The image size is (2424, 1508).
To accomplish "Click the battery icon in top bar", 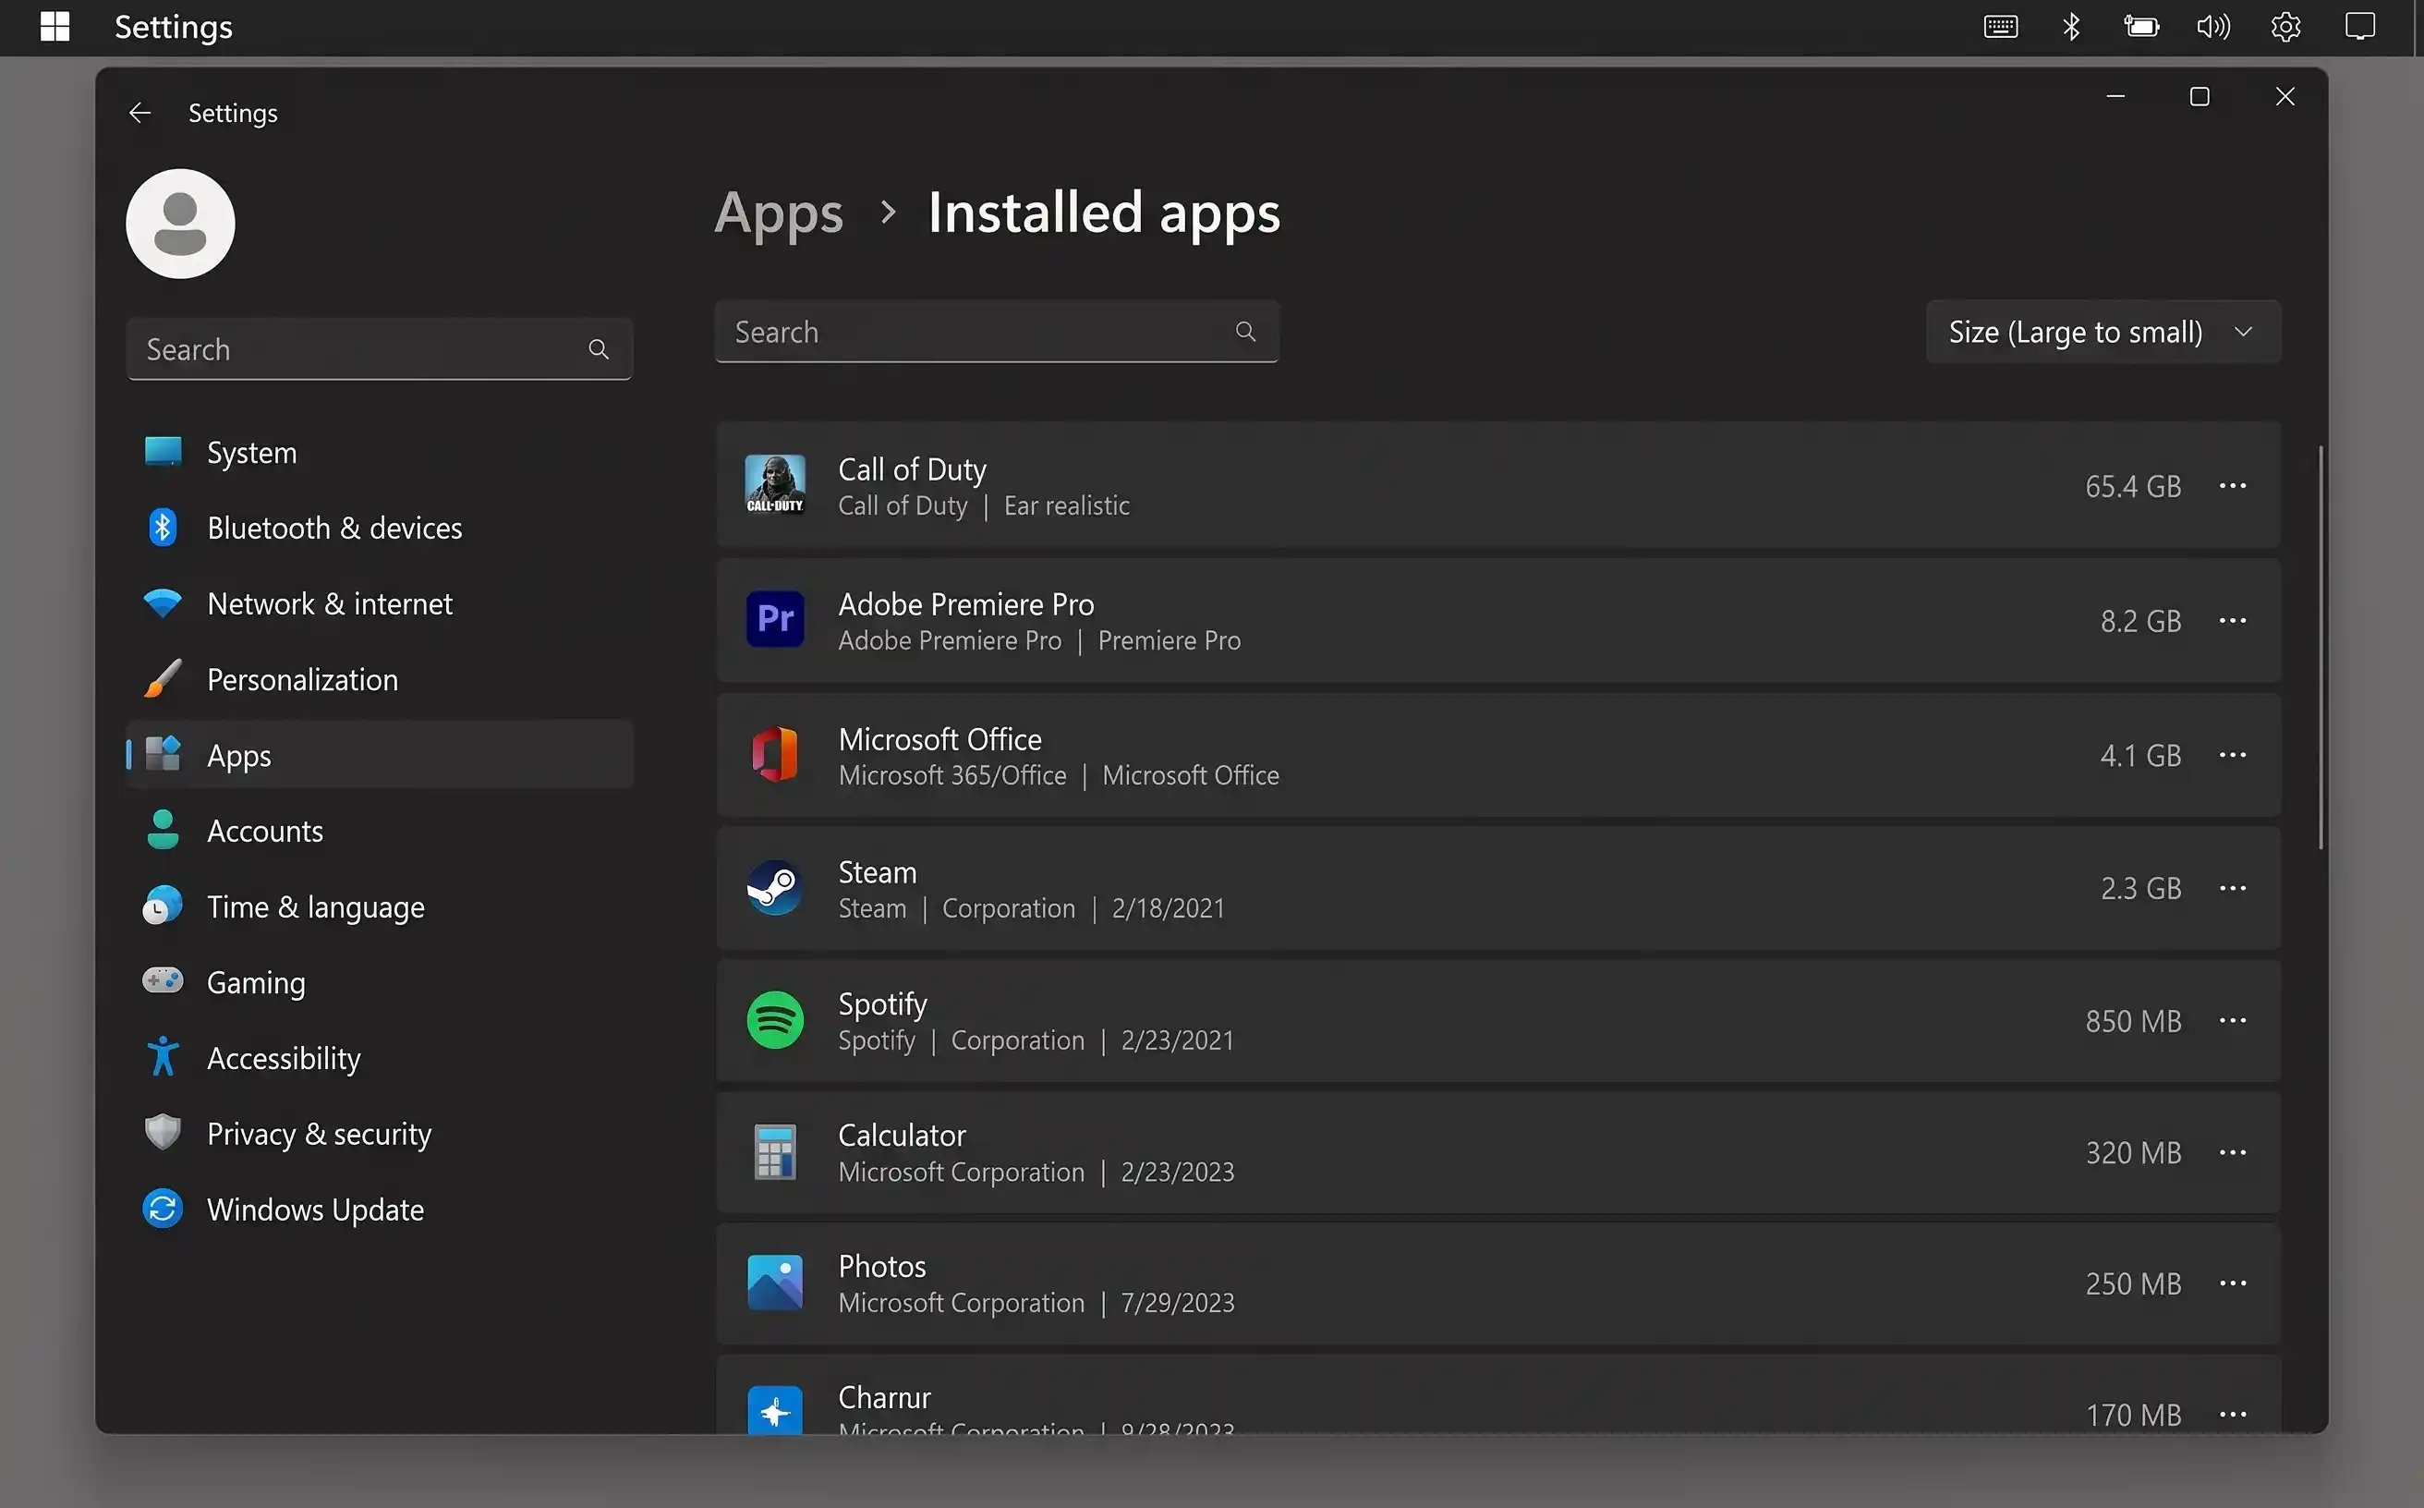I will tap(2142, 27).
